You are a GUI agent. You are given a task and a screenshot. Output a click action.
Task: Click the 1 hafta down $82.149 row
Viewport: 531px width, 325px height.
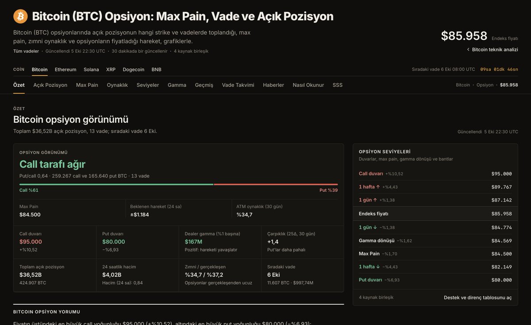pyautogui.click(x=435, y=267)
